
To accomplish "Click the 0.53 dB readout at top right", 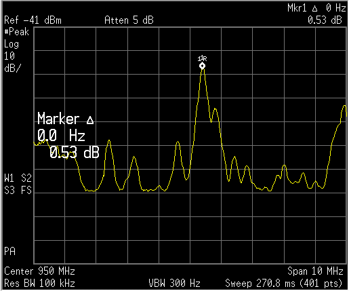I will [x=325, y=20].
